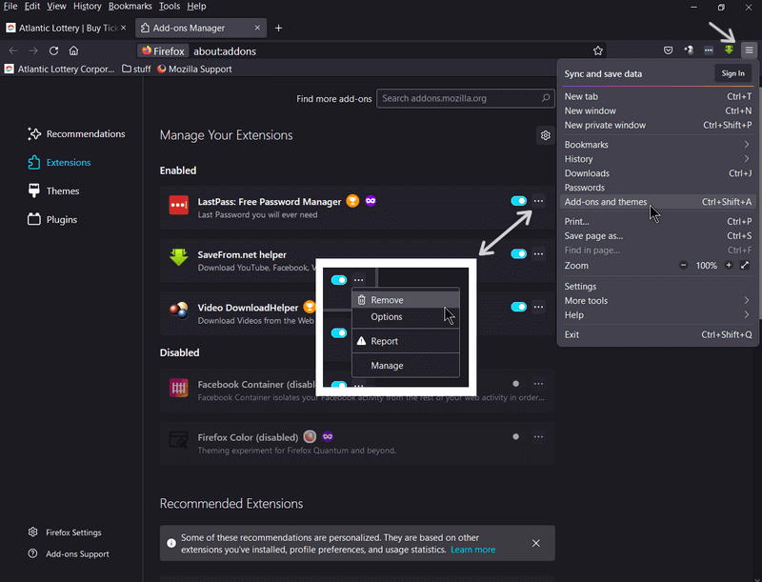Enter full screen from the Zoom row
The image size is (762, 582).
click(x=745, y=265)
